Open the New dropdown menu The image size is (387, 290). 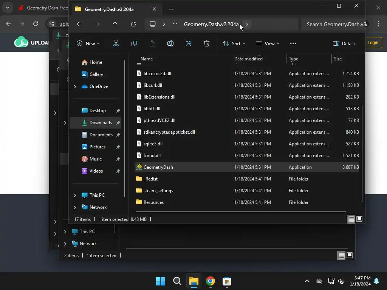click(x=88, y=44)
